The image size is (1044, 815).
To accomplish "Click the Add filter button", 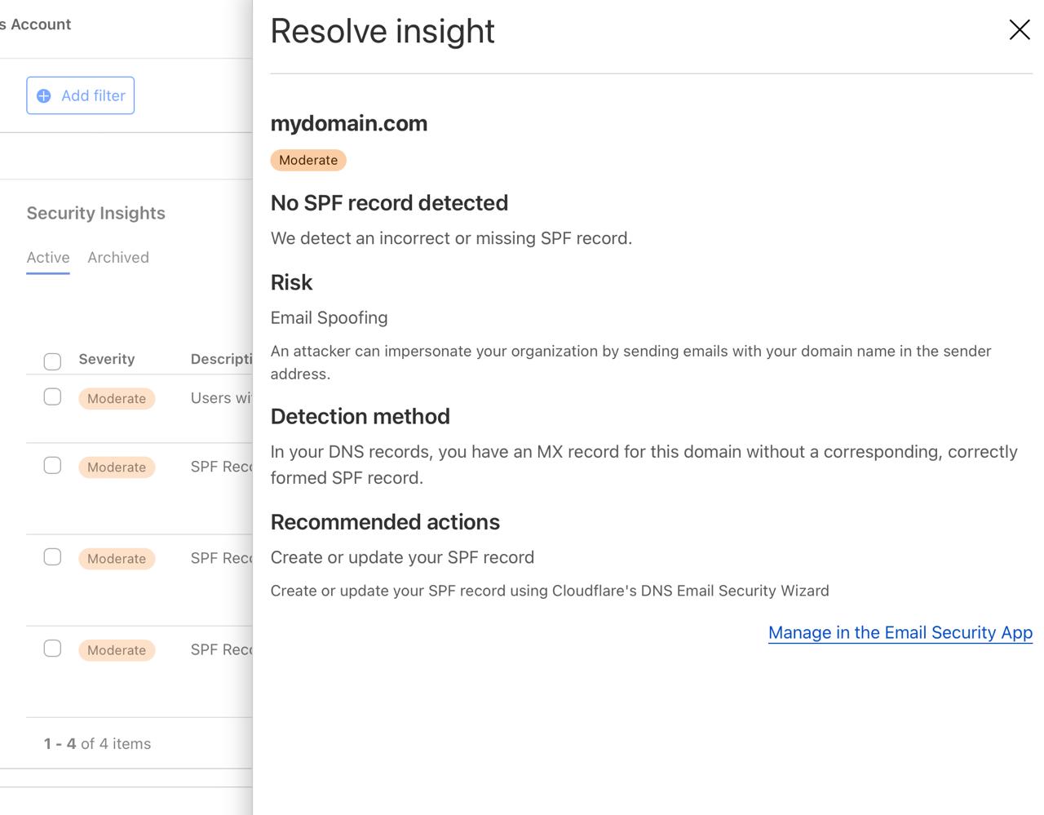I will click(81, 95).
